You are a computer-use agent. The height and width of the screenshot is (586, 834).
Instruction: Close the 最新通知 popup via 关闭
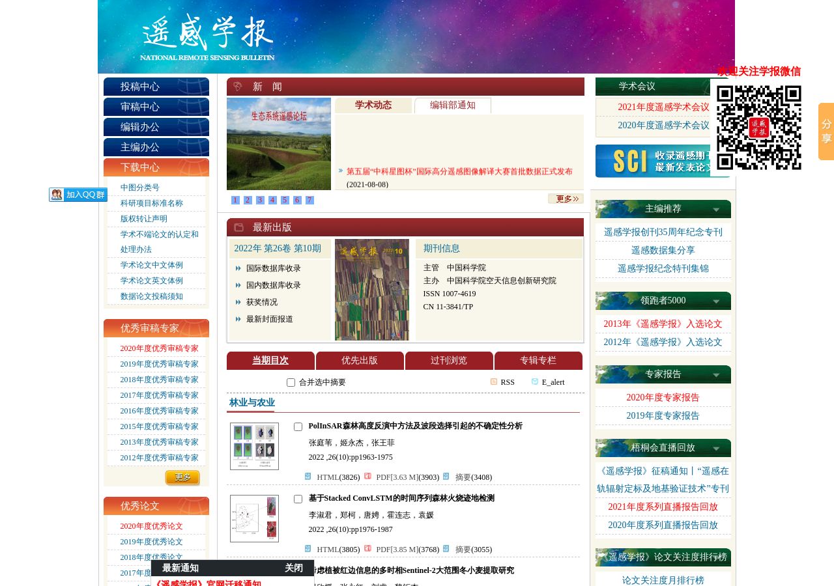click(x=294, y=568)
